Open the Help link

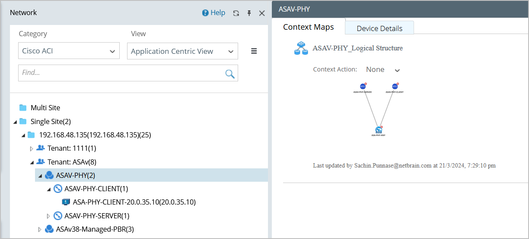[x=214, y=13]
